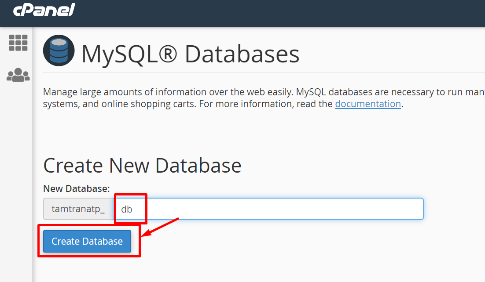485x282 pixels.
Task: Open the documentation link
Action: point(368,104)
